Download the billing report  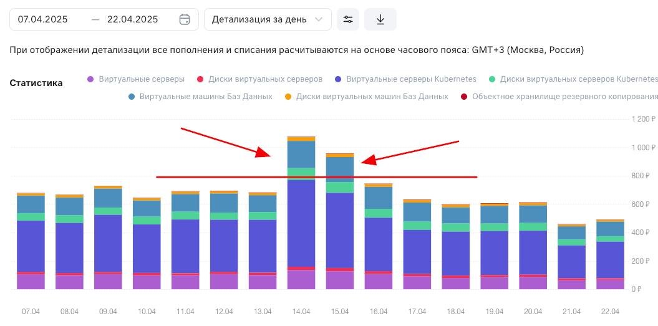[x=380, y=19]
